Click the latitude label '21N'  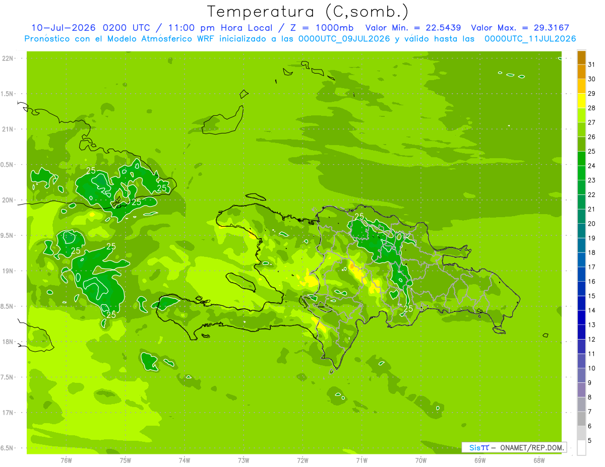[8, 129]
